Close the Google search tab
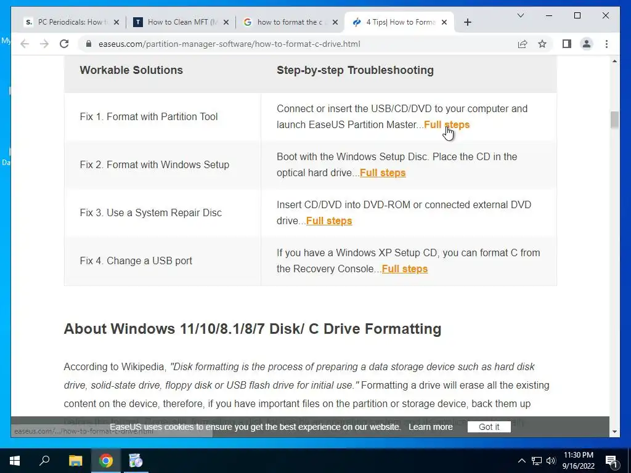 tap(335, 22)
